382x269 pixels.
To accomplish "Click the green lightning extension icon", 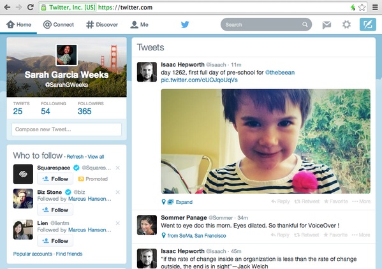I will coord(353,7).
